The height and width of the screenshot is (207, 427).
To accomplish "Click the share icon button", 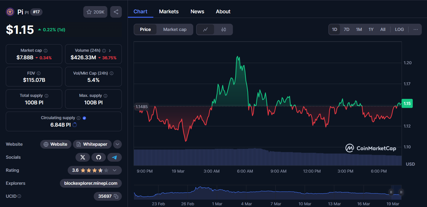I will 116,12.
